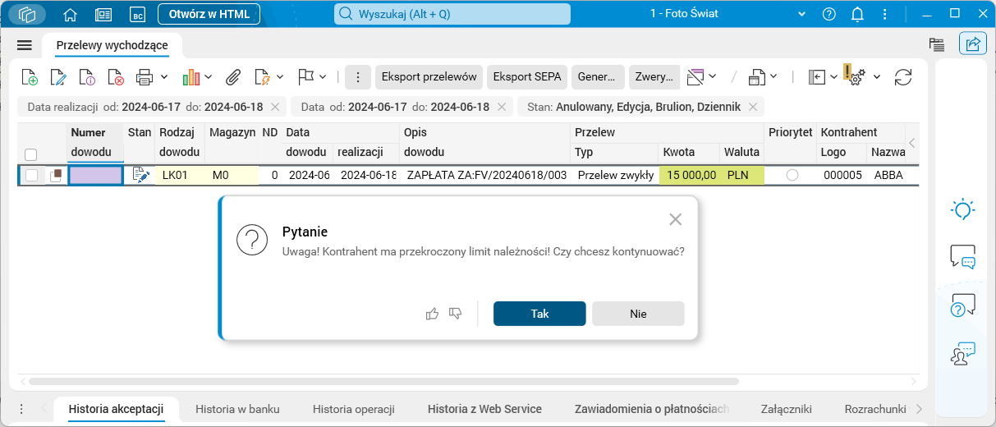Open list settings gear icon
Image resolution: width=996 pixels, height=427 pixels.
tap(856, 77)
